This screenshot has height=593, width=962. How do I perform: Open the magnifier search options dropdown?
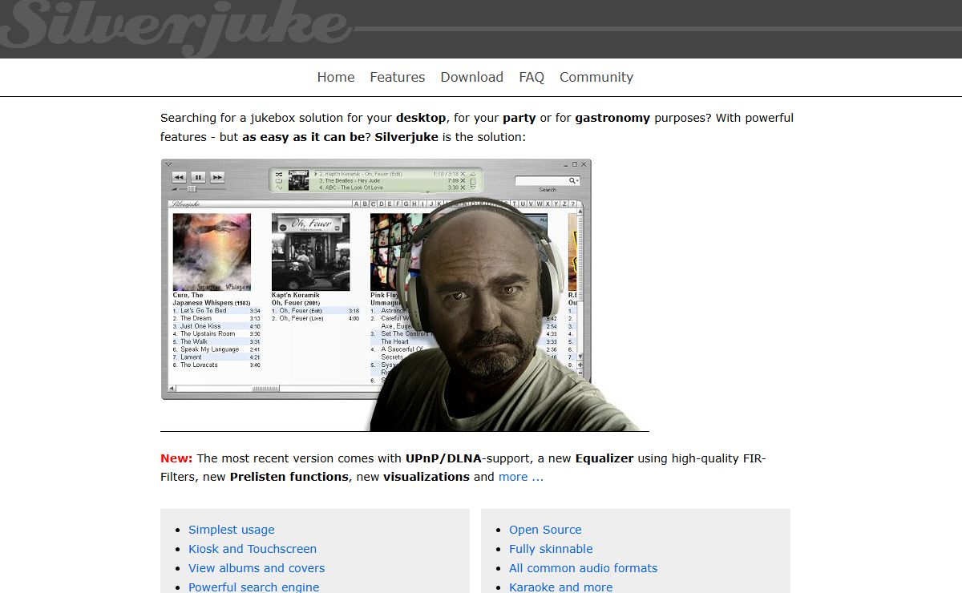pos(574,180)
